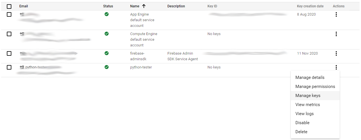Open View logs from the menu

pyautogui.click(x=315, y=114)
